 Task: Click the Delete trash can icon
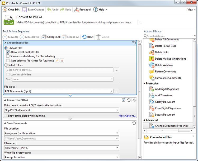(98, 37)
